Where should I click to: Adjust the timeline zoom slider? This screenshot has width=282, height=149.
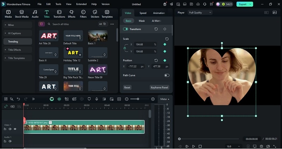tap(138, 99)
